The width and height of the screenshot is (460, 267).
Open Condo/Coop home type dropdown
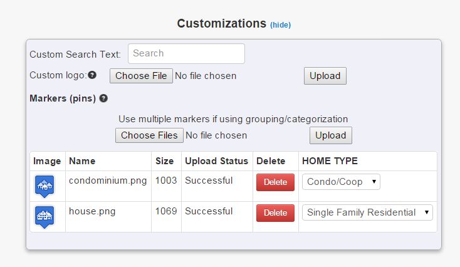point(341,182)
